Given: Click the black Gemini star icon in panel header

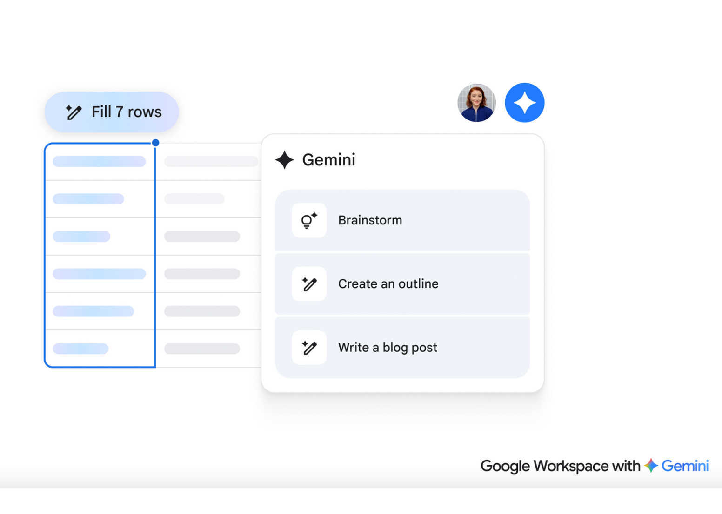Looking at the screenshot, I should pyautogui.click(x=285, y=160).
